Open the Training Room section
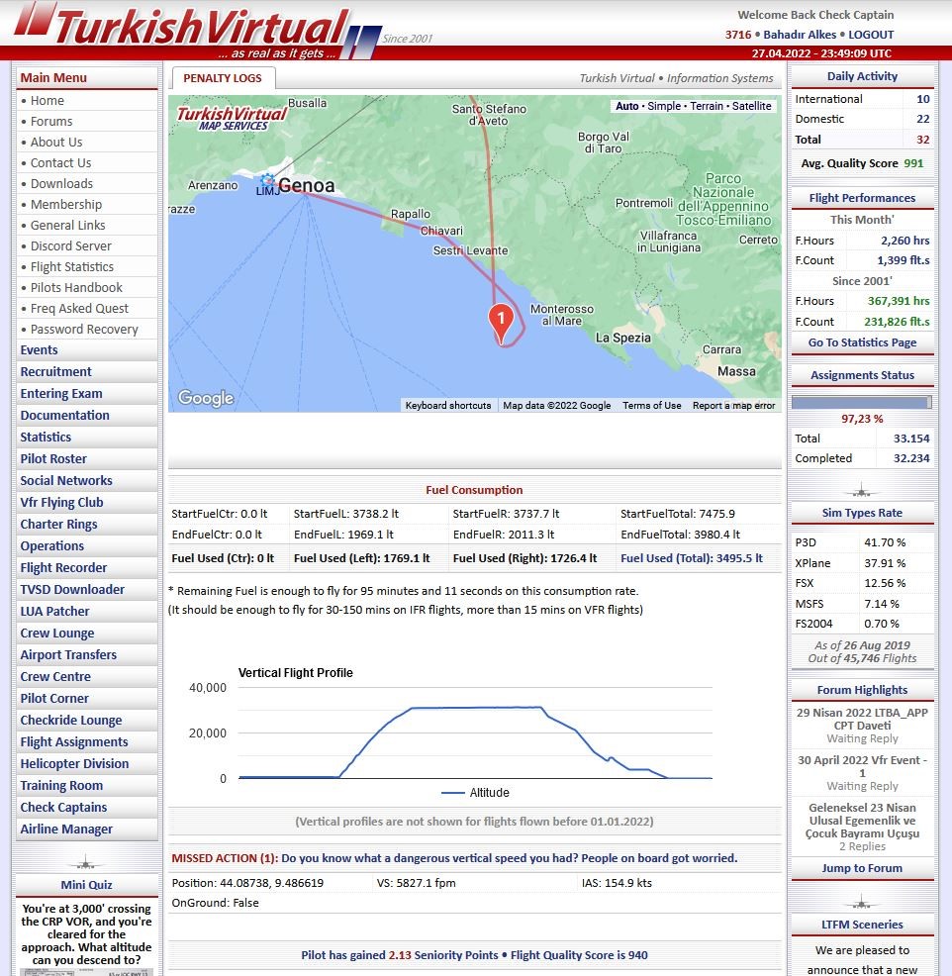Viewport: 952px width, 976px height. pyautogui.click(x=86, y=786)
